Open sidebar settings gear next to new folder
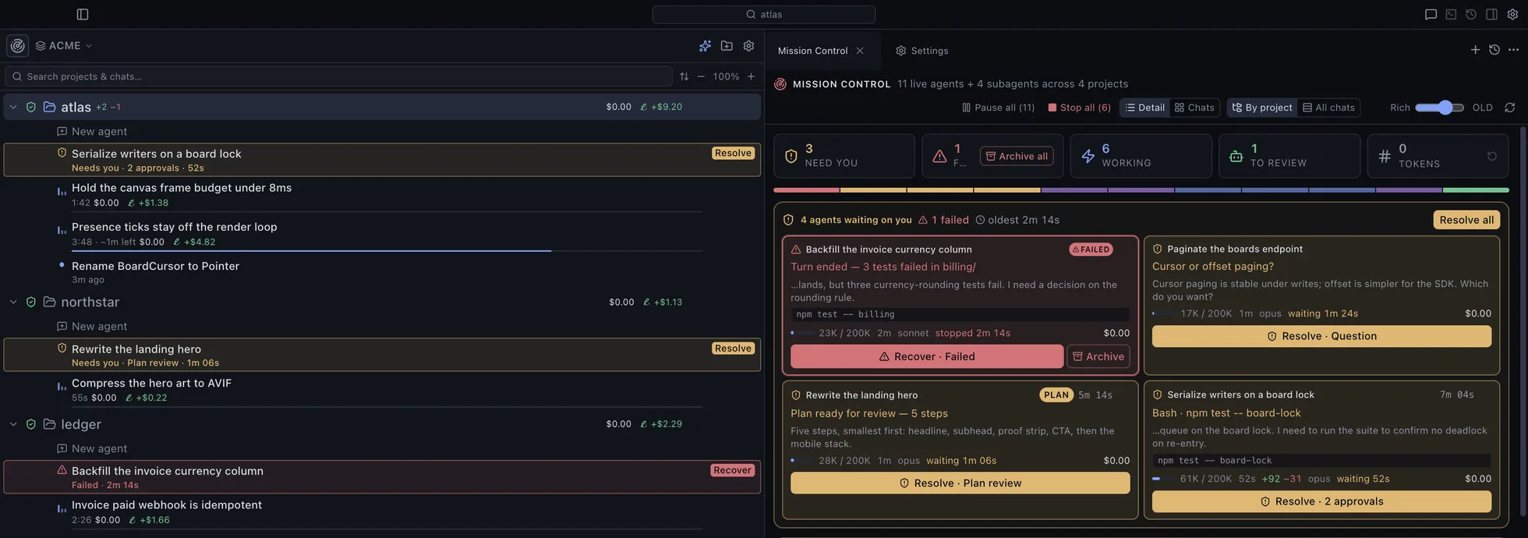 (x=748, y=46)
